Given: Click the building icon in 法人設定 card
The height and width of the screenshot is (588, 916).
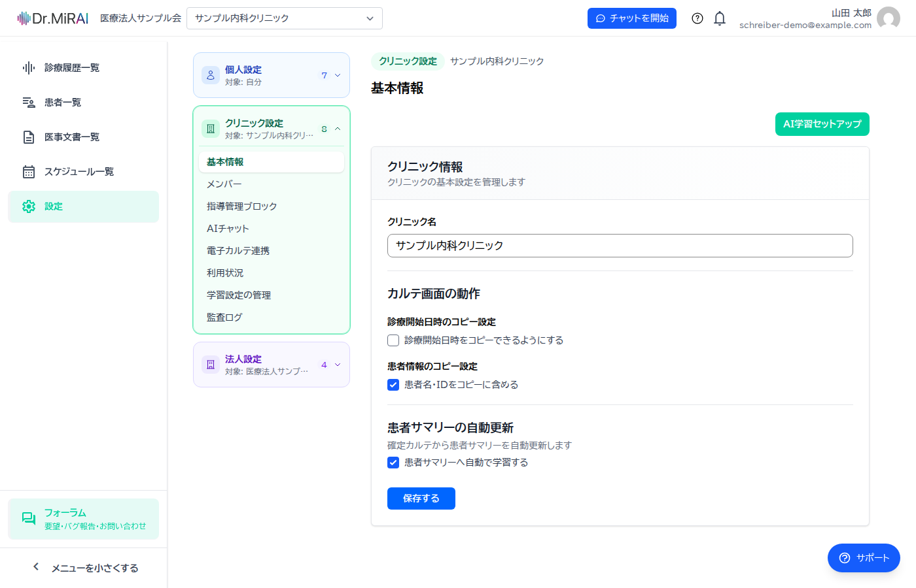Looking at the screenshot, I should coord(211,365).
